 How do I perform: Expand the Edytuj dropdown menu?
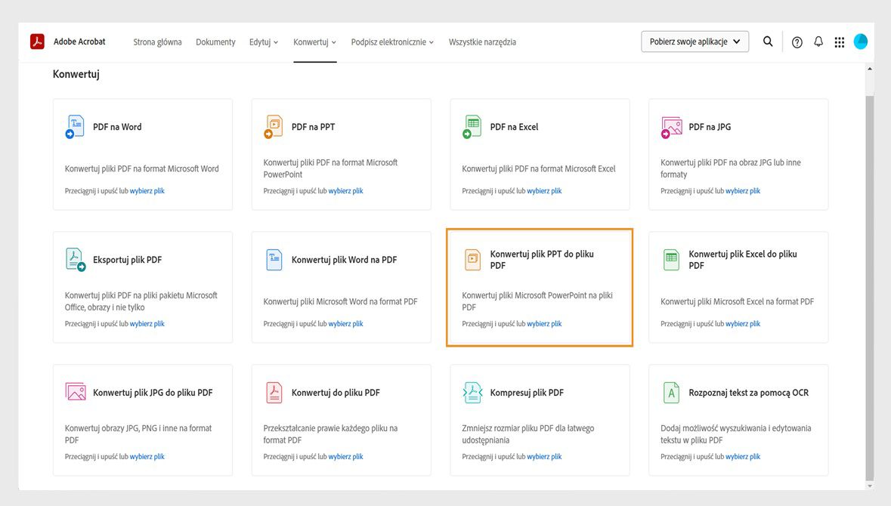click(x=264, y=42)
